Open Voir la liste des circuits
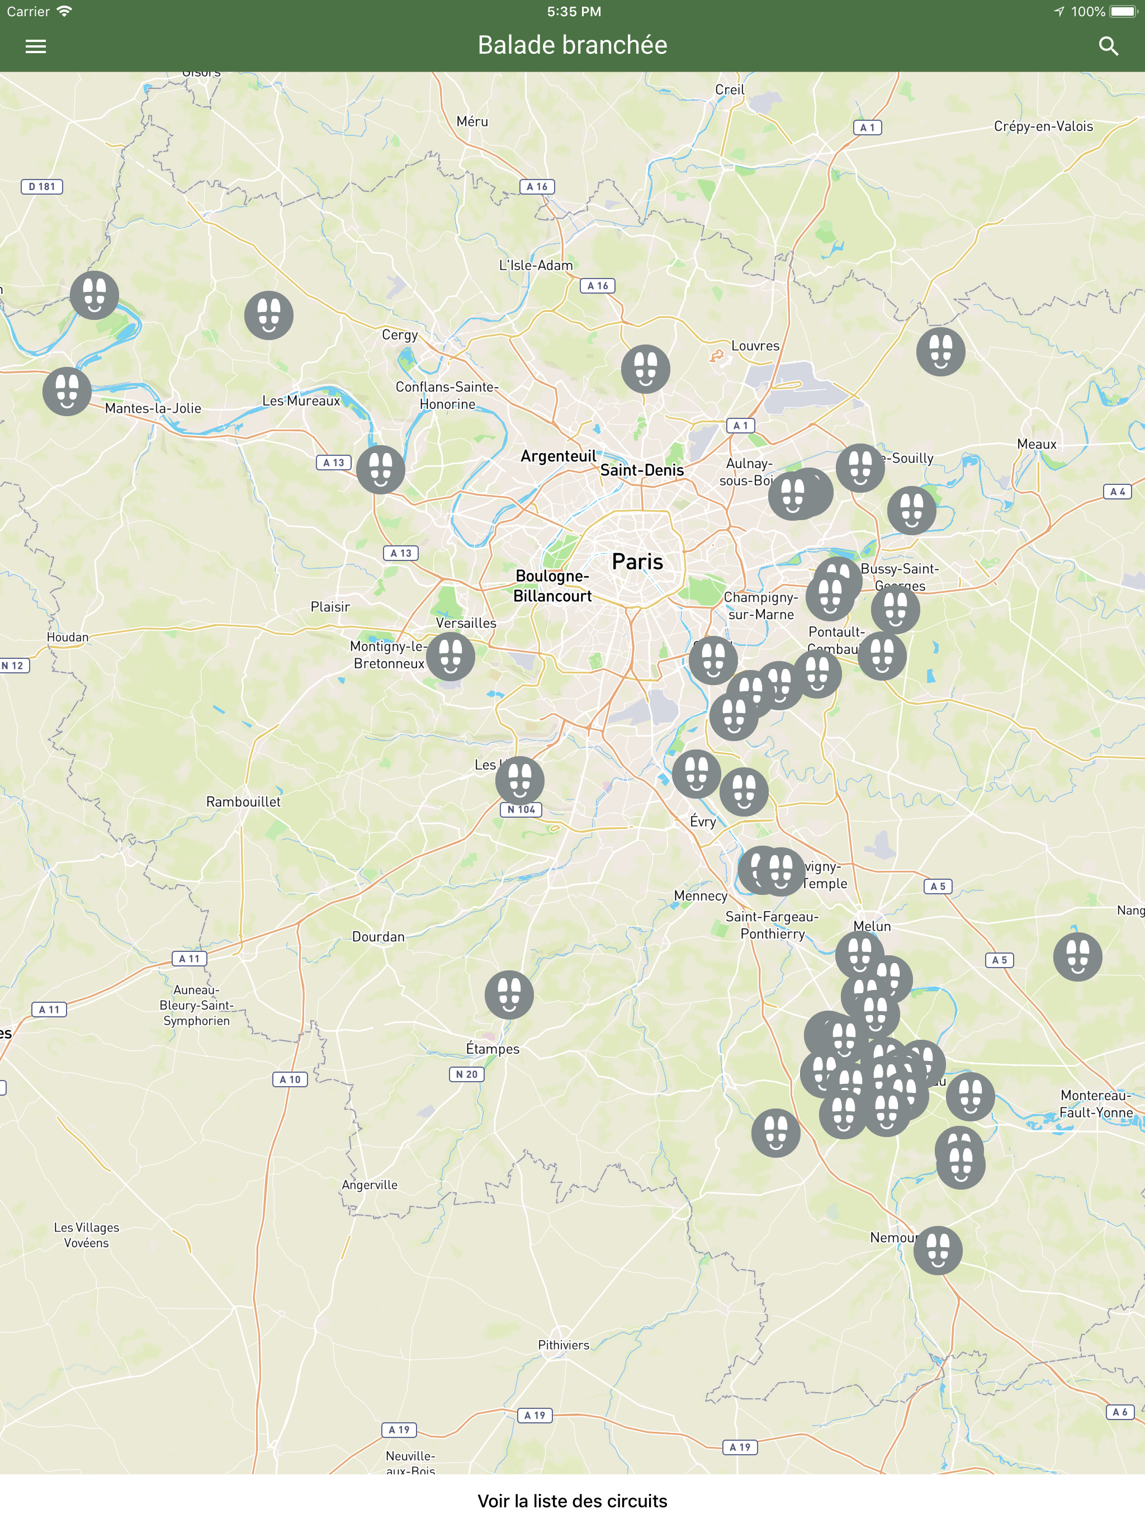 572,1501
